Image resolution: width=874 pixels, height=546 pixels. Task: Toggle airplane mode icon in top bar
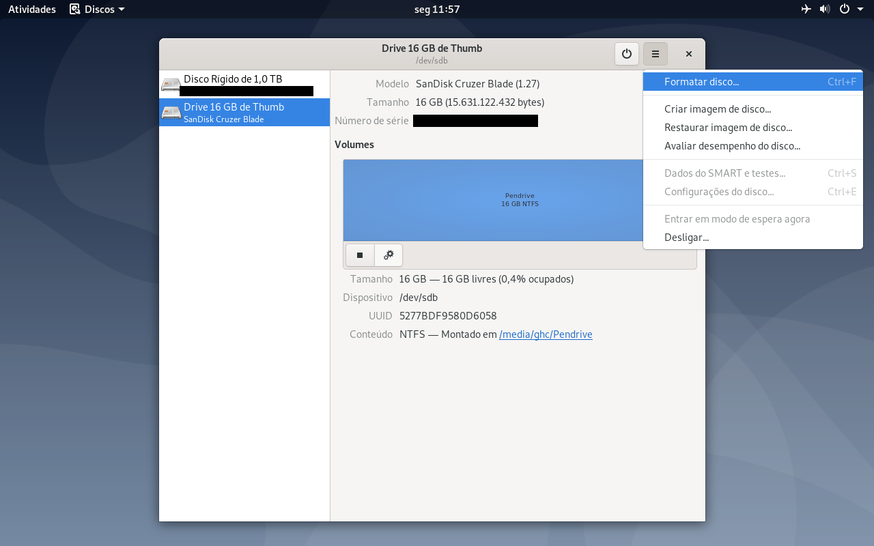point(806,9)
